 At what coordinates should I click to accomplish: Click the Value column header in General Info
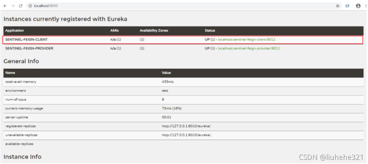pyautogui.click(x=166, y=73)
